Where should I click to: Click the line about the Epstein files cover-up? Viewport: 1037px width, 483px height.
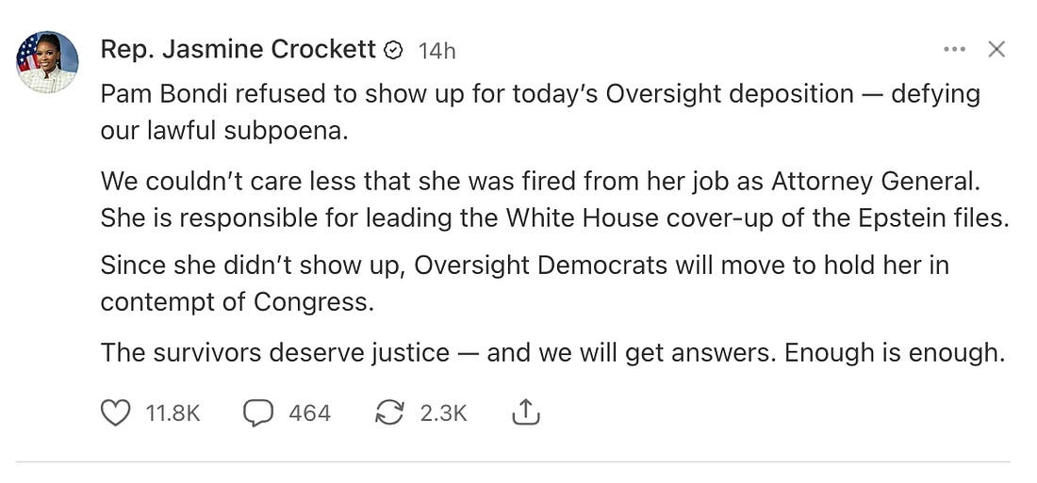click(x=554, y=217)
